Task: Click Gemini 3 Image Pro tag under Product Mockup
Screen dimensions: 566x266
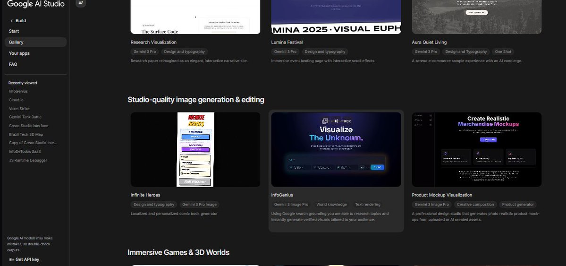Action: click(x=432, y=205)
